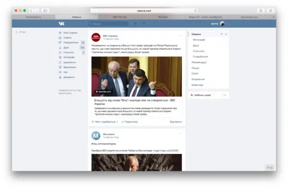Image resolution: width=288 pixels, height=188 pixels.
Task: Click the VK logo in header
Action: point(61,23)
